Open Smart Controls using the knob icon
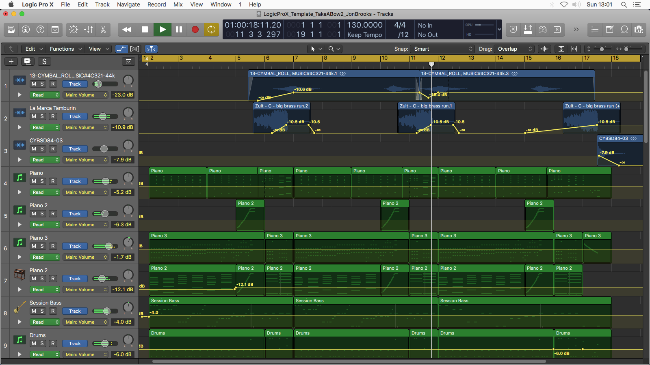 pos(73,29)
